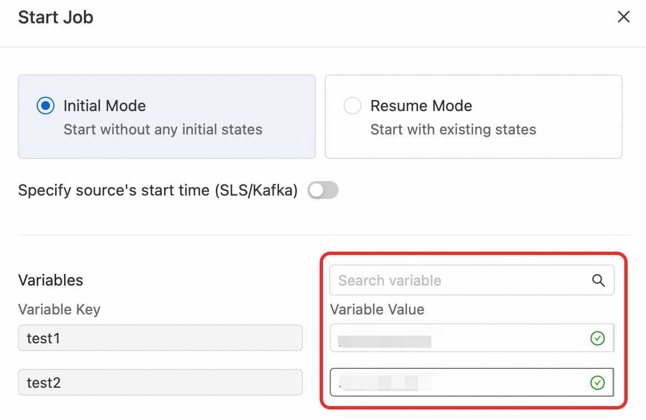Image resolution: width=646 pixels, height=420 pixels.
Task: Click the test2 Variable Key field
Action: pos(160,383)
